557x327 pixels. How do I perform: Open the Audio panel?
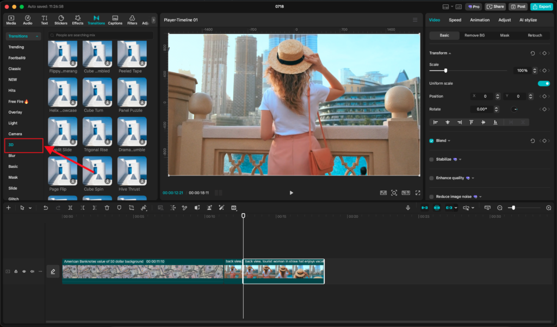click(x=27, y=20)
